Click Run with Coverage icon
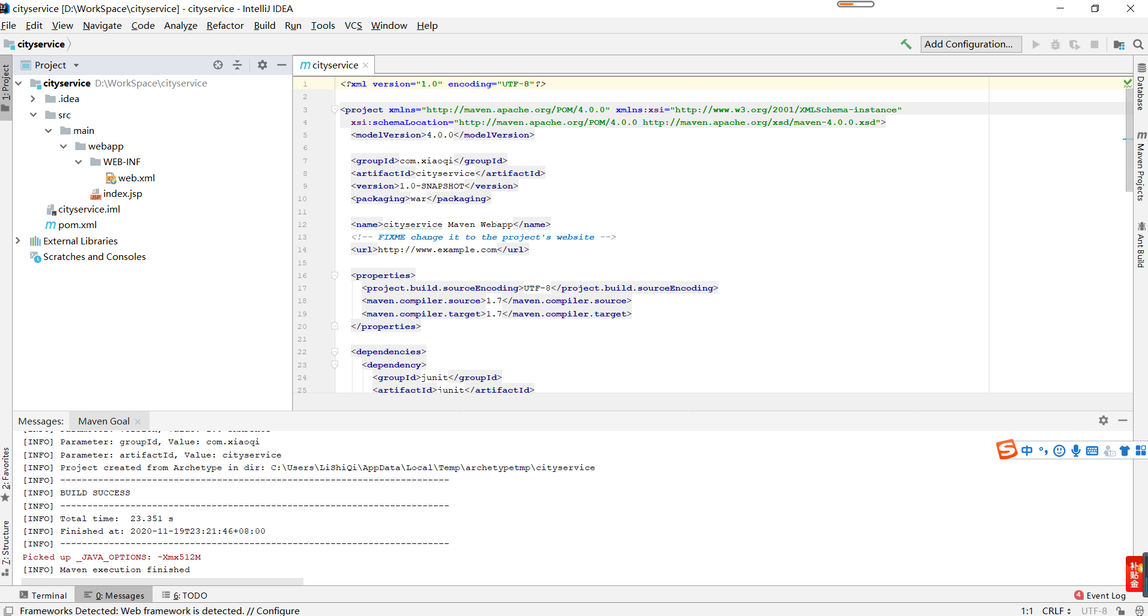Viewport: 1148px width, 616px height. [1075, 44]
